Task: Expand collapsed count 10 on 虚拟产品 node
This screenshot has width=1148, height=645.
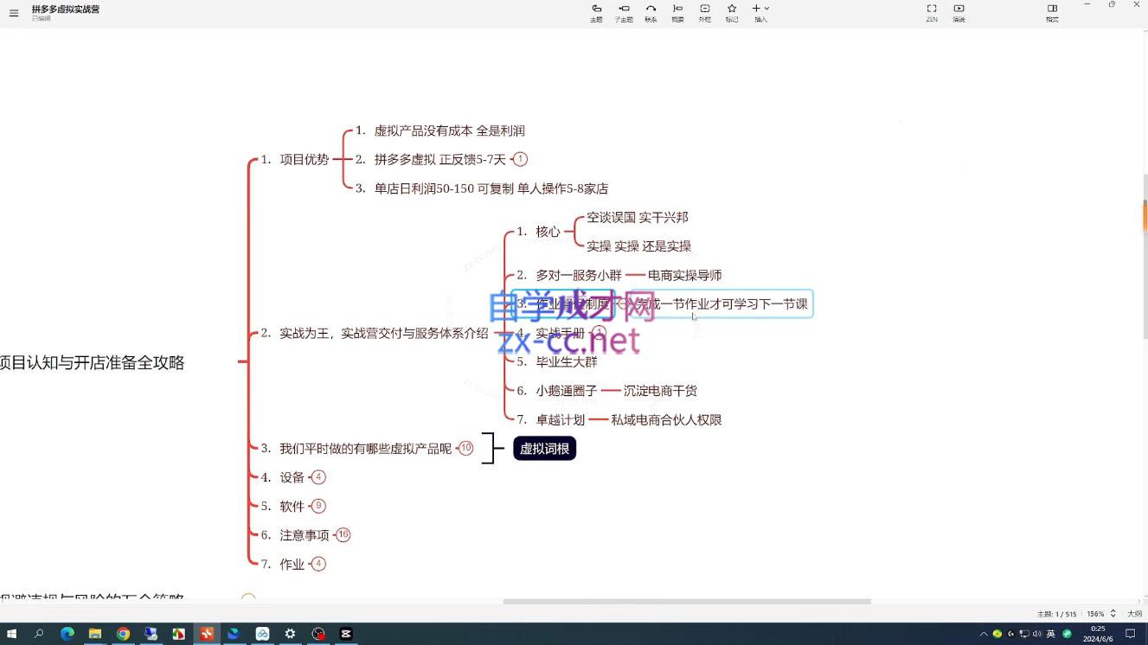Action: point(465,448)
